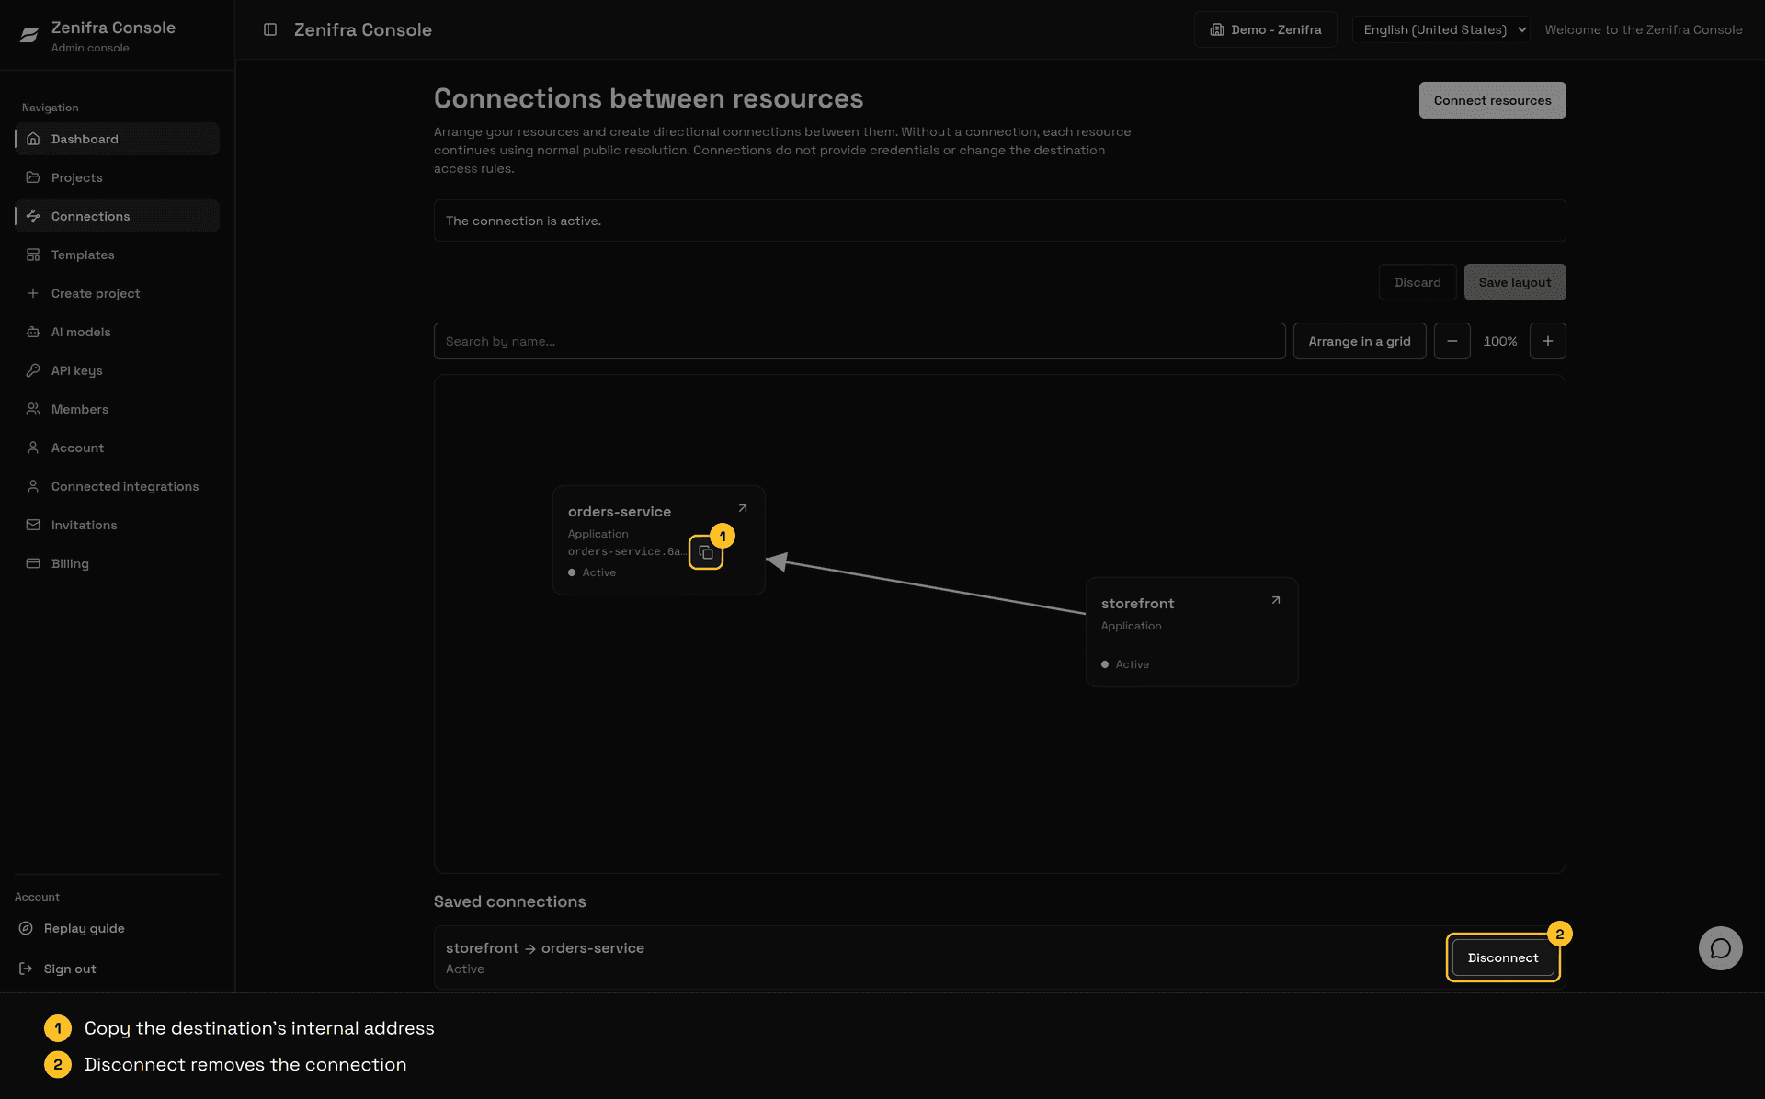Screen dimensions: 1765x1099
Task: Choose Create project in sidebar
Action: (x=118, y=293)
